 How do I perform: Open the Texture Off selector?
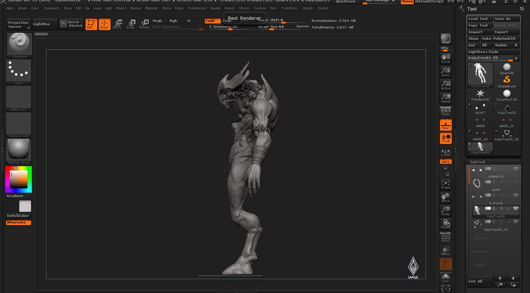tap(19, 125)
